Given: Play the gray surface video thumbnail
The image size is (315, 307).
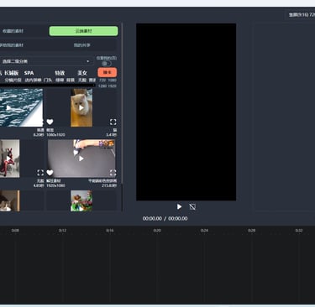Looking at the screenshot, I should coord(81,159).
